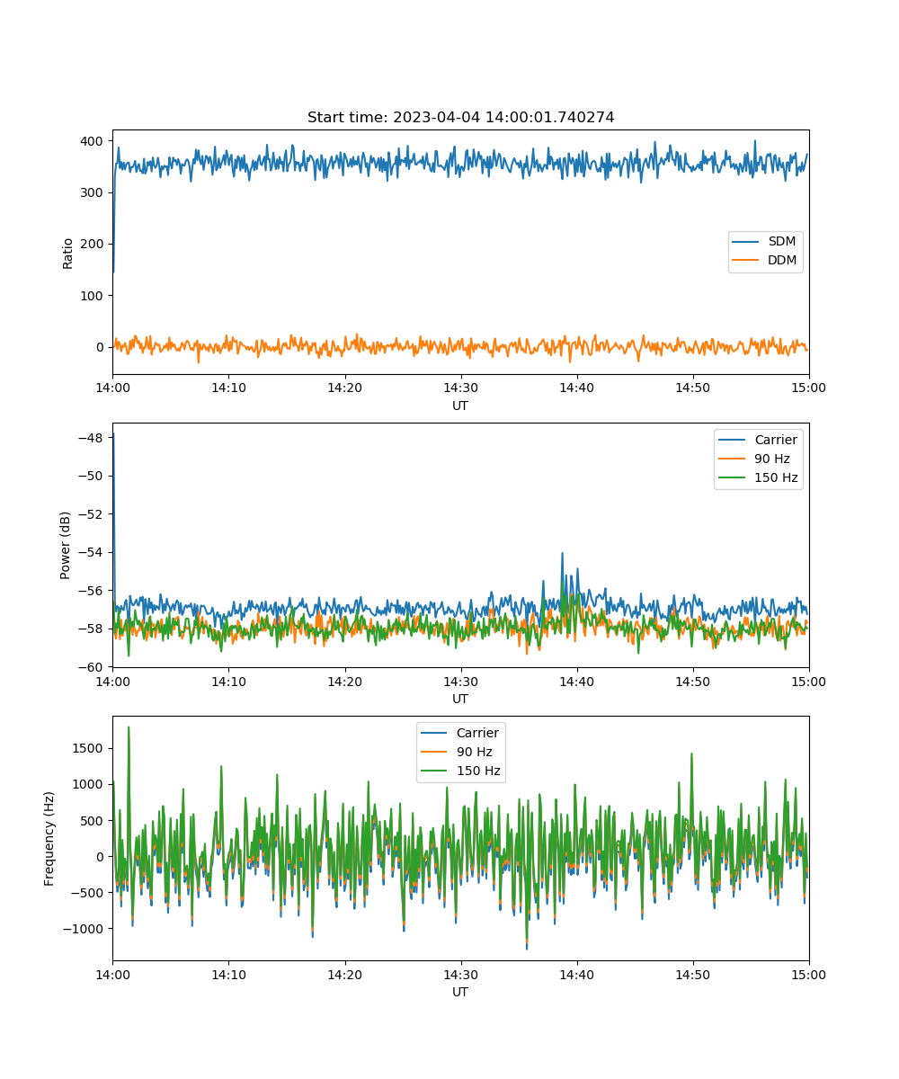Click 1500 tick on Frequency axis
The image size is (899, 1079).
90,748
